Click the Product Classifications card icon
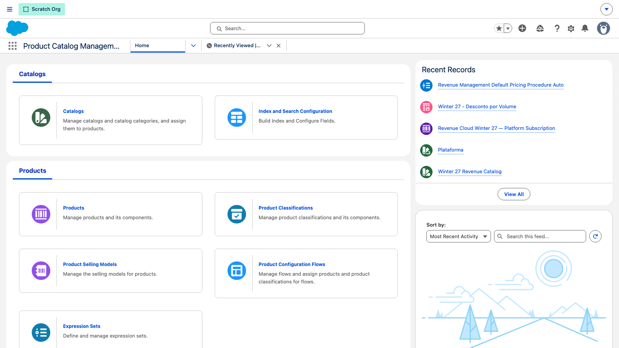 point(237,214)
